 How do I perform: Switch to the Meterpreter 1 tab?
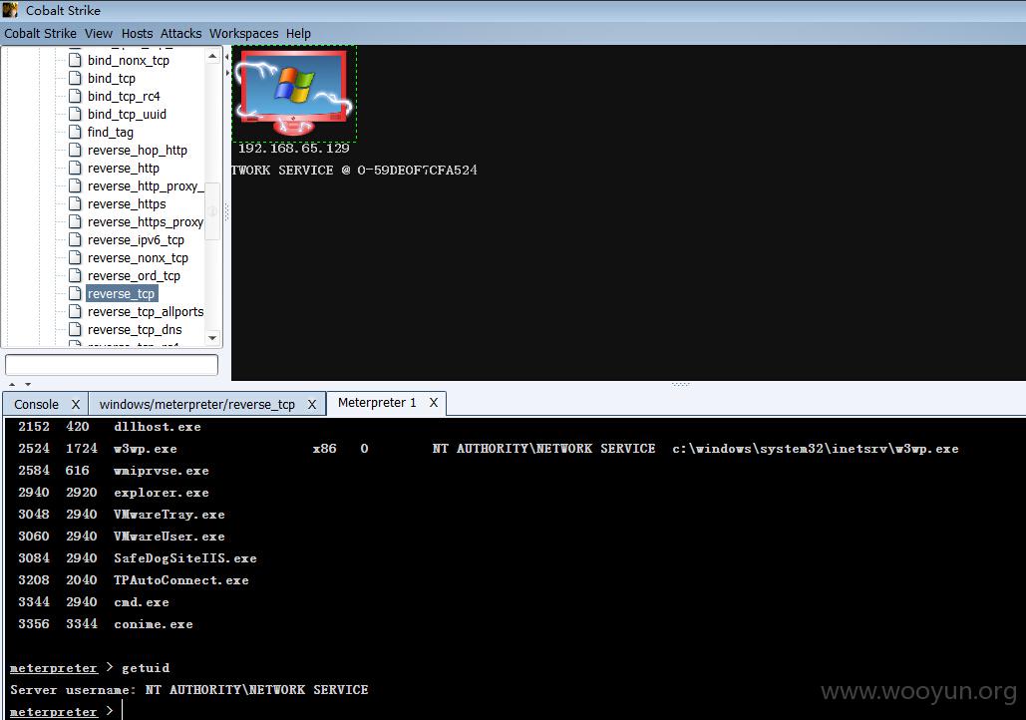(377, 403)
